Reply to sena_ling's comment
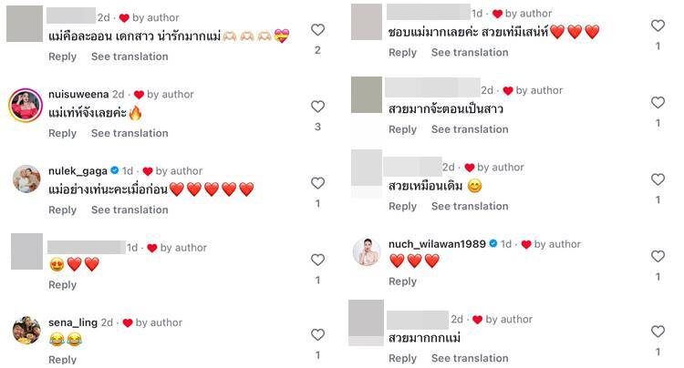 point(62,360)
